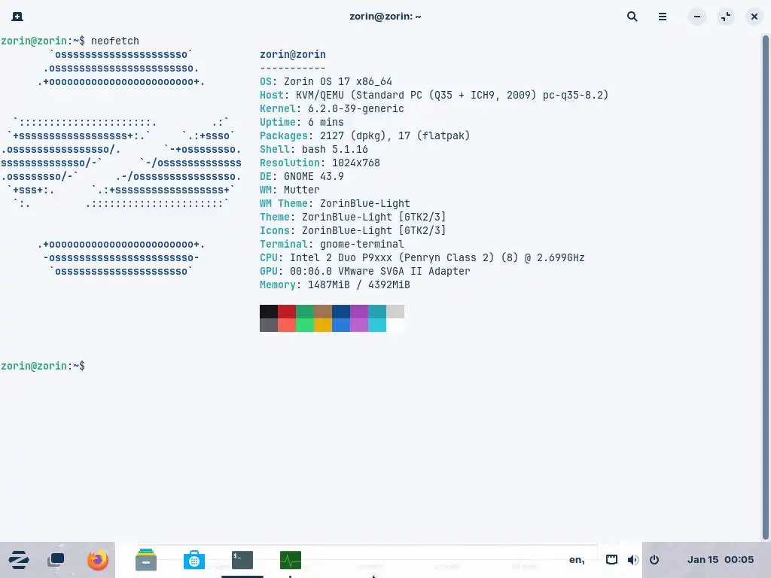This screenshot has height=578, width=771.
Task: Open the en keyboard layout indicator
Action: tap(577, 560)
